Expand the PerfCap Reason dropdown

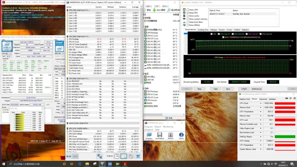[261, 137]
